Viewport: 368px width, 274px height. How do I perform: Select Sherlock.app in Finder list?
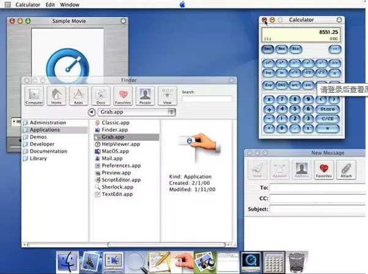tap(127, 187)
